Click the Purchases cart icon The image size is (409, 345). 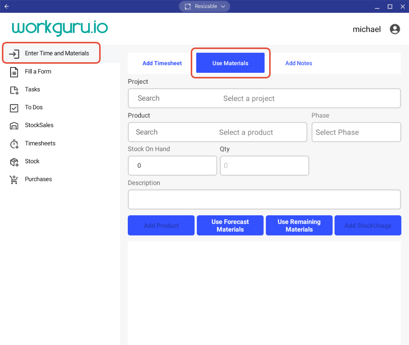pos(14,179)
